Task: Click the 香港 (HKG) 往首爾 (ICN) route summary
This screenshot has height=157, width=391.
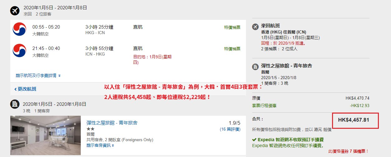Action: (x=284, y=32)
